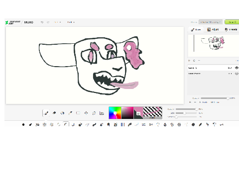The width and height of the screenshot is (239, 179).
Task: Click the Redo arrow in the top bar
Action: coord(48,22)
